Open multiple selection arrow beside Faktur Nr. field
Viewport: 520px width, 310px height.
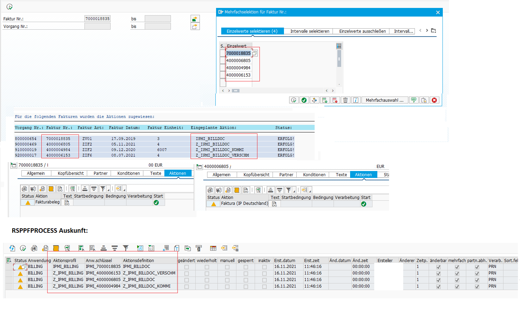[195, 19]
